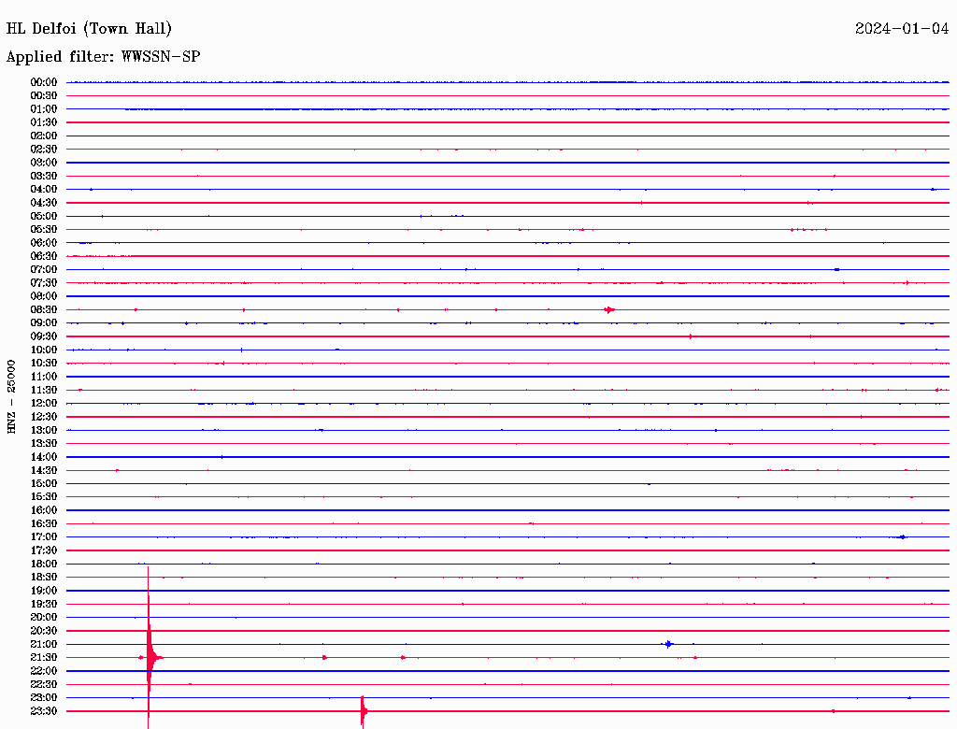Select the 23:00 time label
957x729 pixels.
tap(44, 698)
